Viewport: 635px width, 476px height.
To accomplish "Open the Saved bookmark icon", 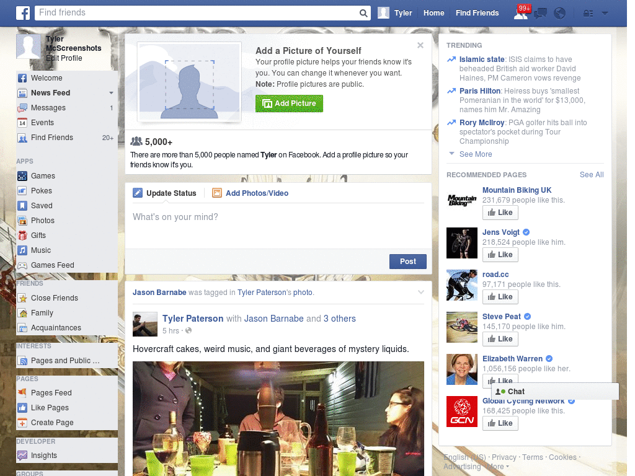I will 22,206.
